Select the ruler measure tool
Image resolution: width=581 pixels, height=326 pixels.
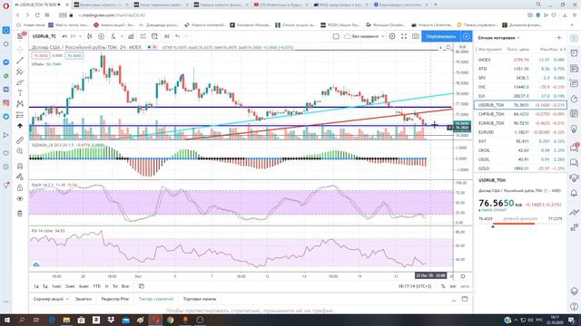point(20,140)
